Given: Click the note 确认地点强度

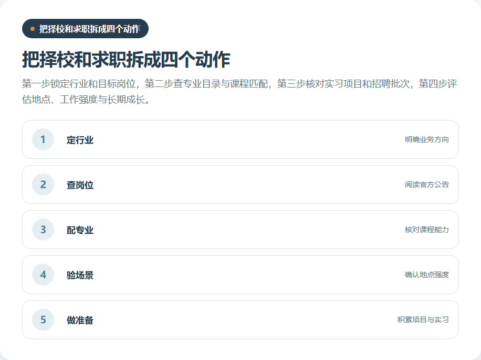Looking at the screenshot, I should pyautogui.click(x=427, y=275).
